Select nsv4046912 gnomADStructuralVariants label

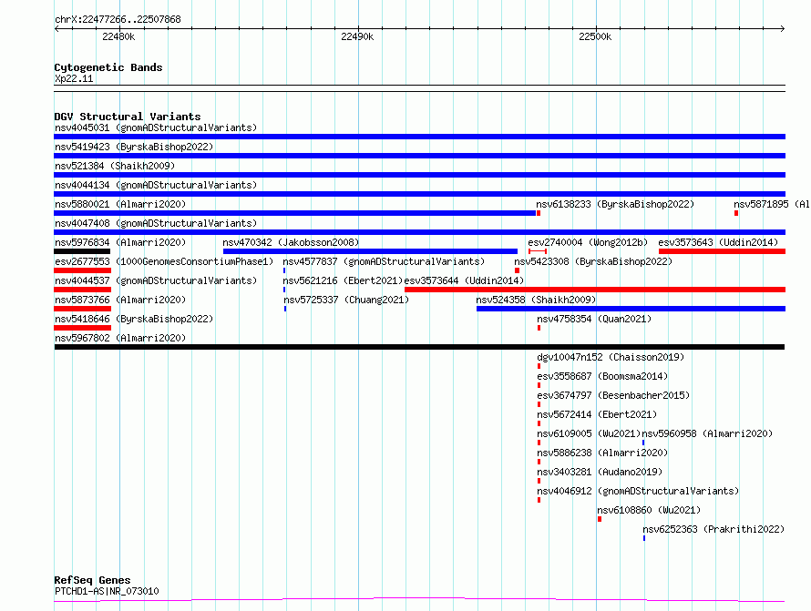point(638,491)
